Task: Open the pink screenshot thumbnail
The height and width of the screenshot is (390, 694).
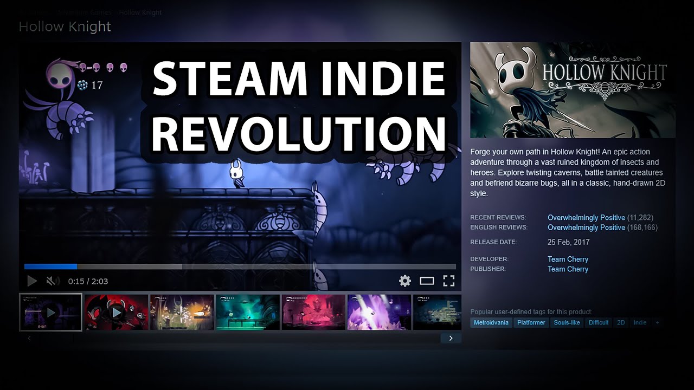Action: (313, 312)
